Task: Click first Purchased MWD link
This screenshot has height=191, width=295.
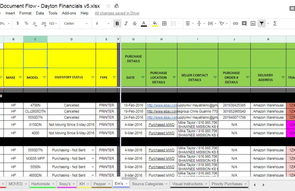Action: (161, 124)
